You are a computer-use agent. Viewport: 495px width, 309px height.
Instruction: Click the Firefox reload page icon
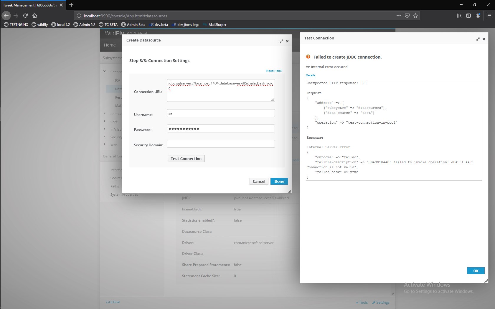(25, 16)
